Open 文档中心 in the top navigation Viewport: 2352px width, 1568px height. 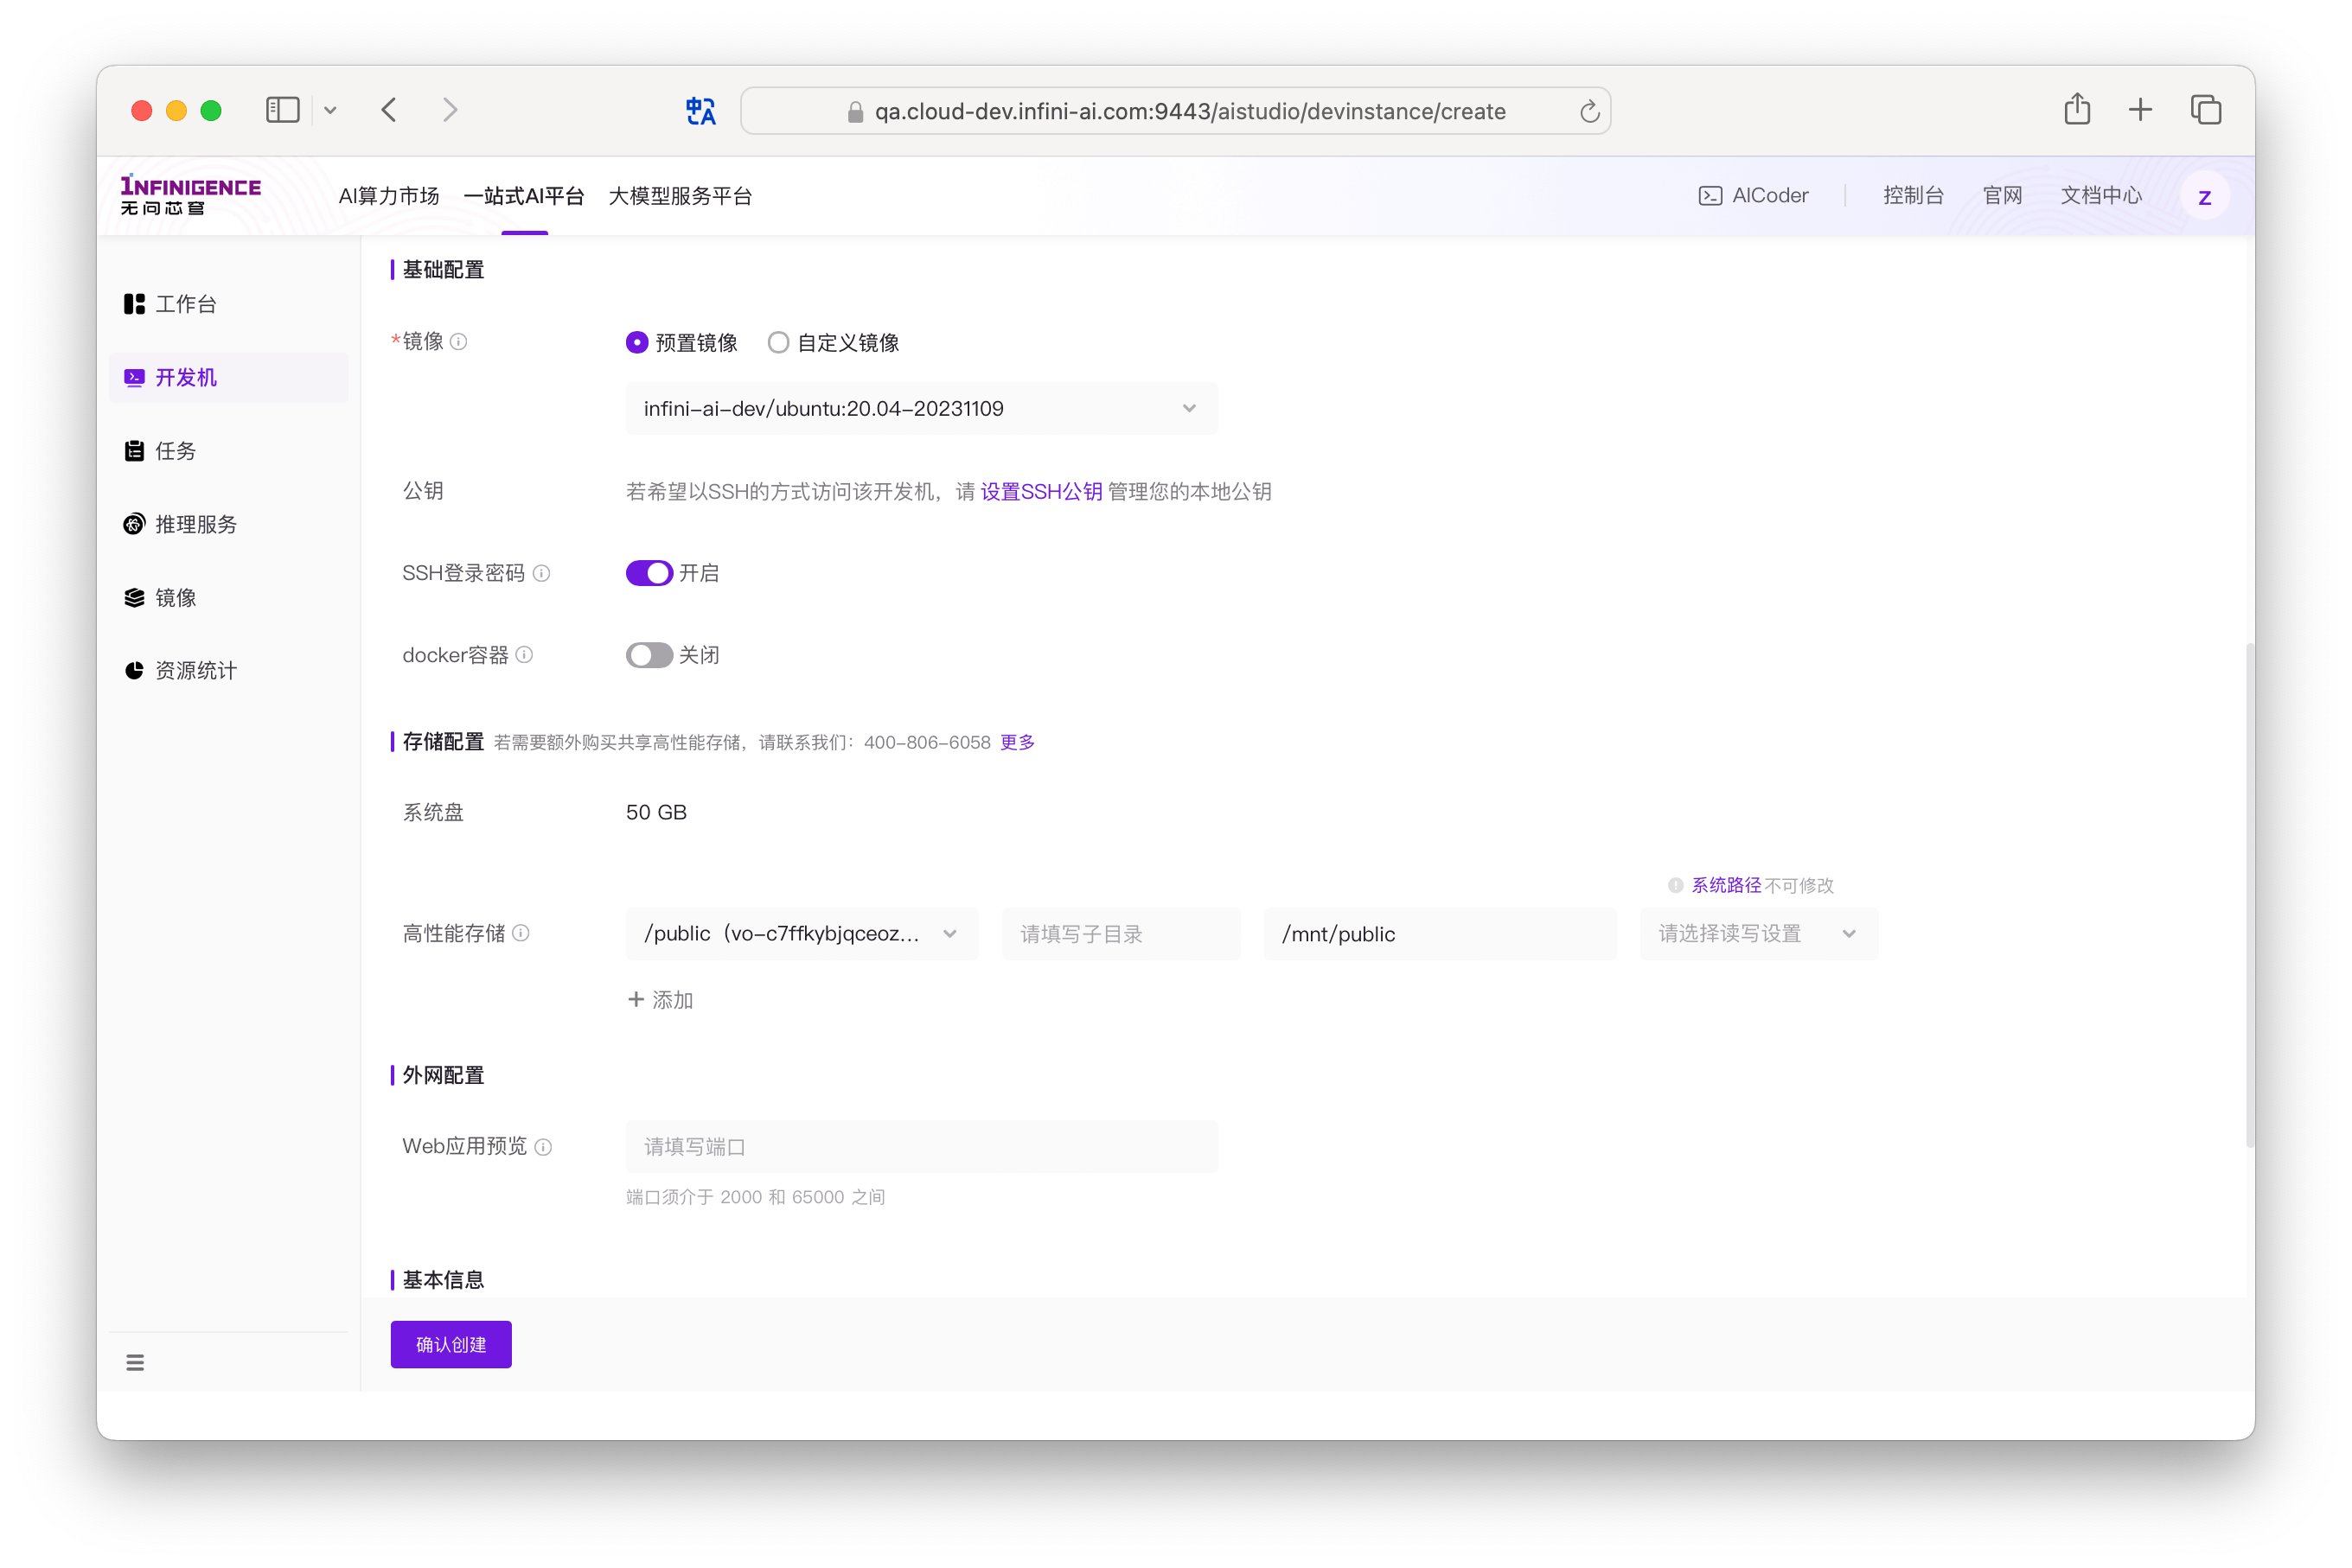point(2101,196)
